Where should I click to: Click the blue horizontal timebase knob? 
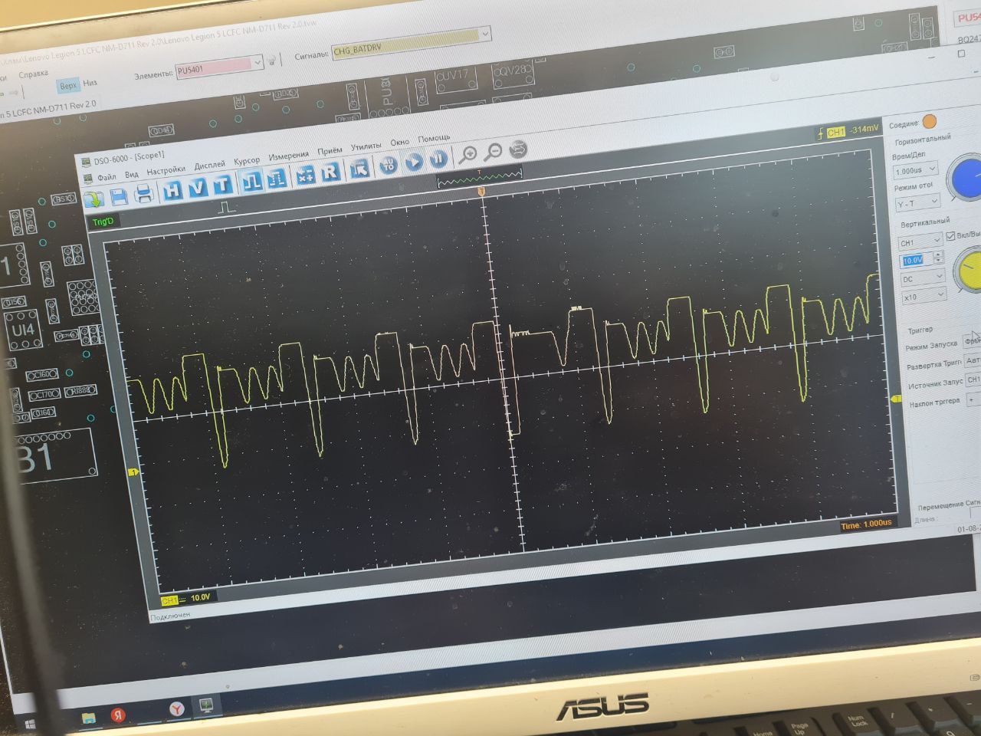click(x=964, y=177)
